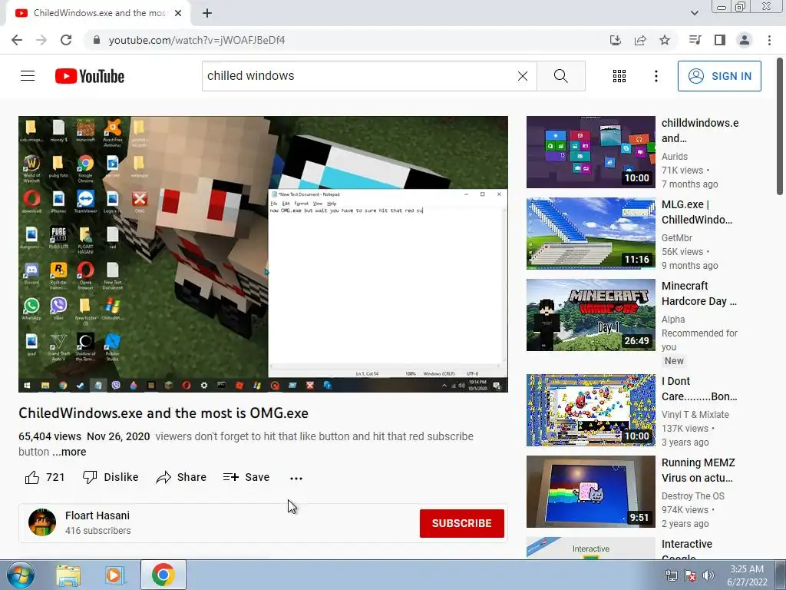786x590 pixels.
Task: Open the childwindows.e... video thumbnail
Action: point(590,152)
